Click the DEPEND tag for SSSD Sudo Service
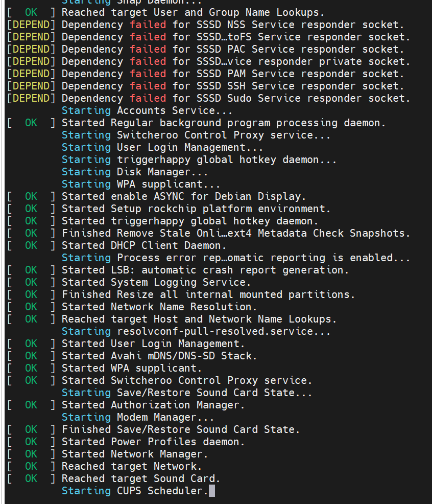Screen dimensions: 432x504 click(31, 98)
